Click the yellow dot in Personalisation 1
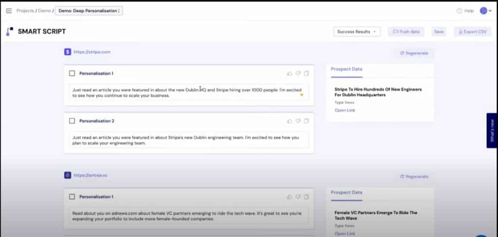The image size is (498, 237). tap(302, 95)
